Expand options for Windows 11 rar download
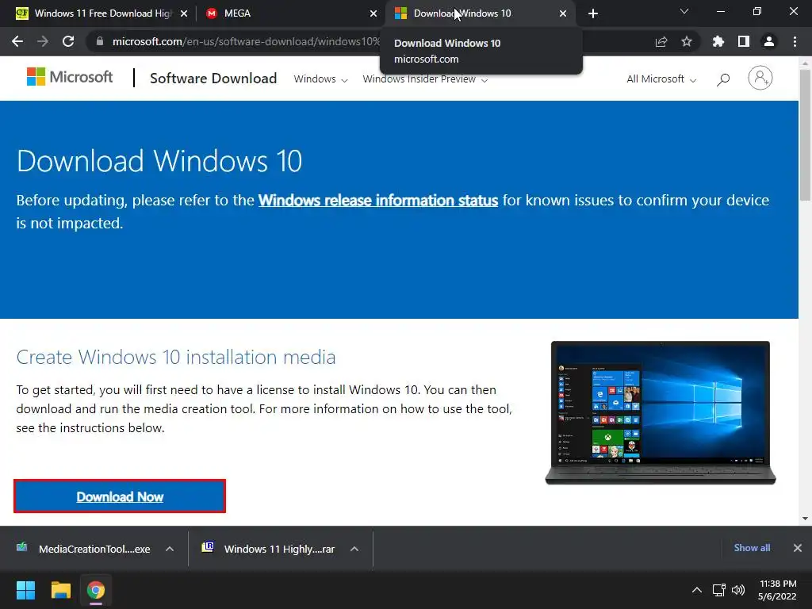Screen dimensions: 812x609 tap(354, 549)
